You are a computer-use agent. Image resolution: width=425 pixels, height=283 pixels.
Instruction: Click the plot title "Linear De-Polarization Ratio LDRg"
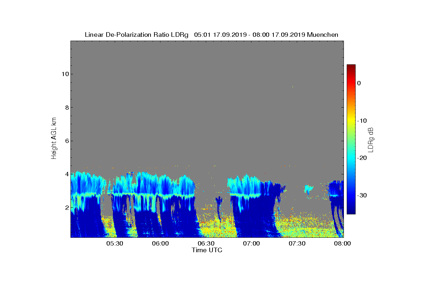(x=136, y=35)
